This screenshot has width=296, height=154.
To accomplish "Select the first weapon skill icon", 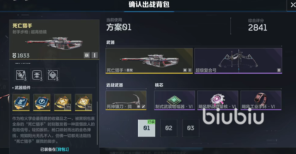I will tap(21, 75).
